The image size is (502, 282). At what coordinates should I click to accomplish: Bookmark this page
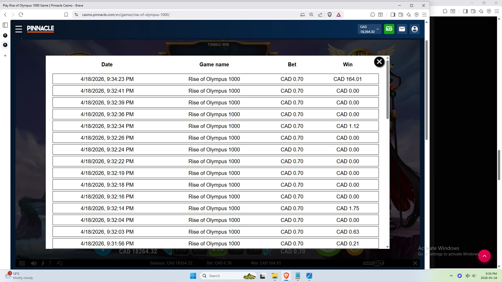coord(66,15)
